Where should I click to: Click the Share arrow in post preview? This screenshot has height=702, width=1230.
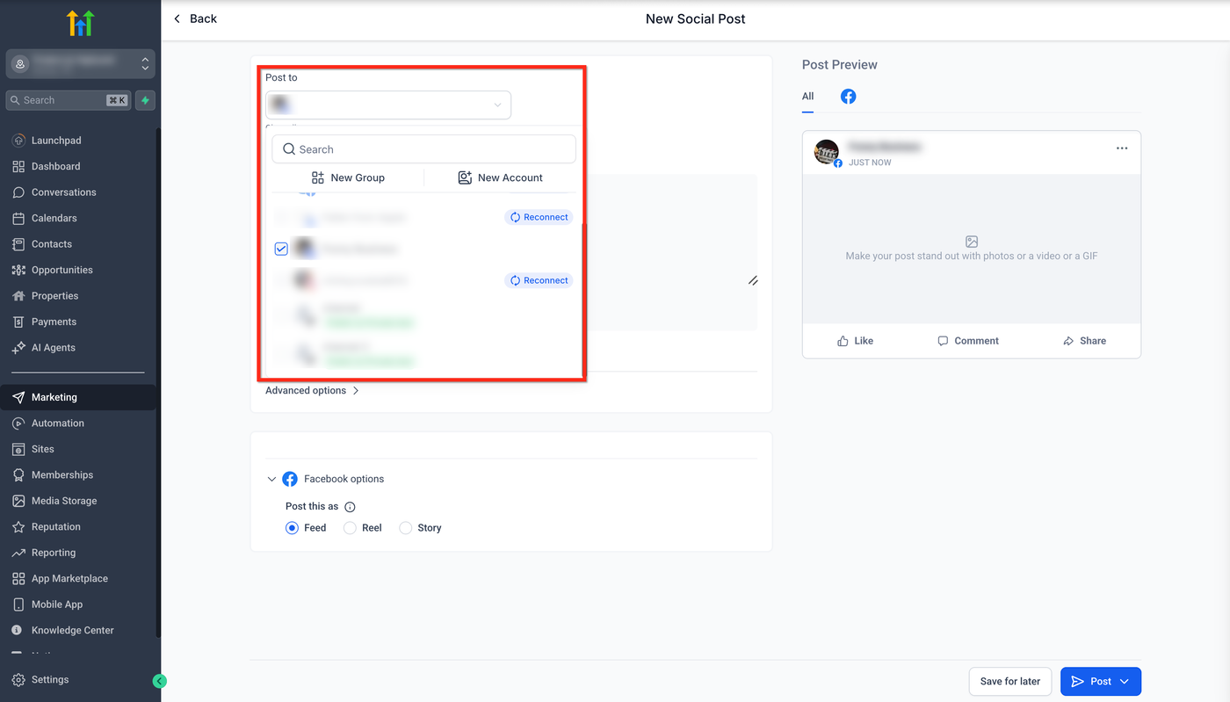pos(1068,341)
